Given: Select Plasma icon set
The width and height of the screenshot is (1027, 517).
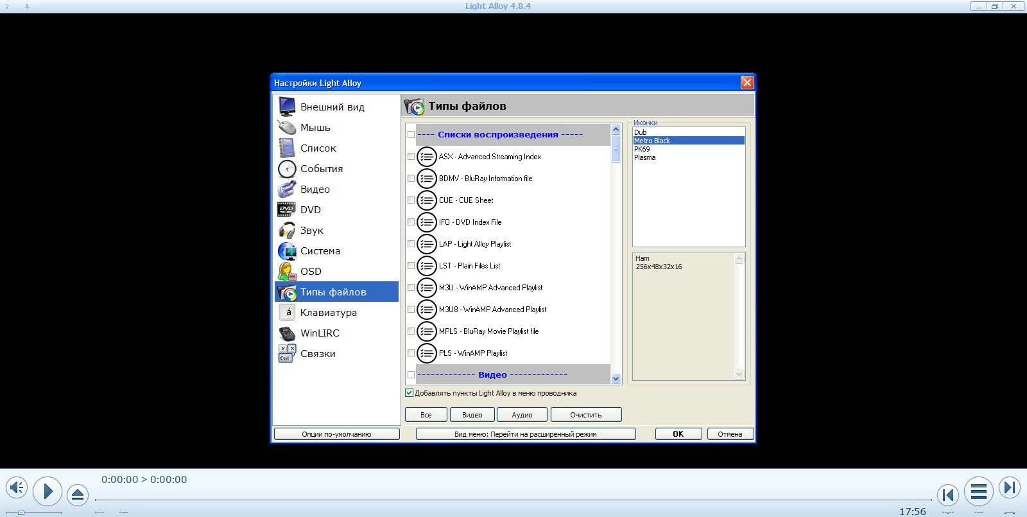Looking at the screenshot, I should (x=689, y=157).
